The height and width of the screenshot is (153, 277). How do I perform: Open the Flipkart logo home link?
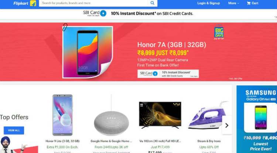[25, 3]
